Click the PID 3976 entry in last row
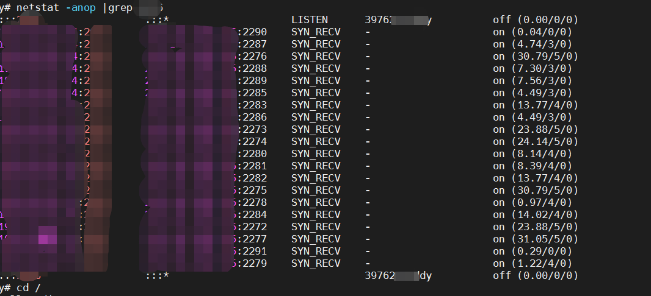 379,275
